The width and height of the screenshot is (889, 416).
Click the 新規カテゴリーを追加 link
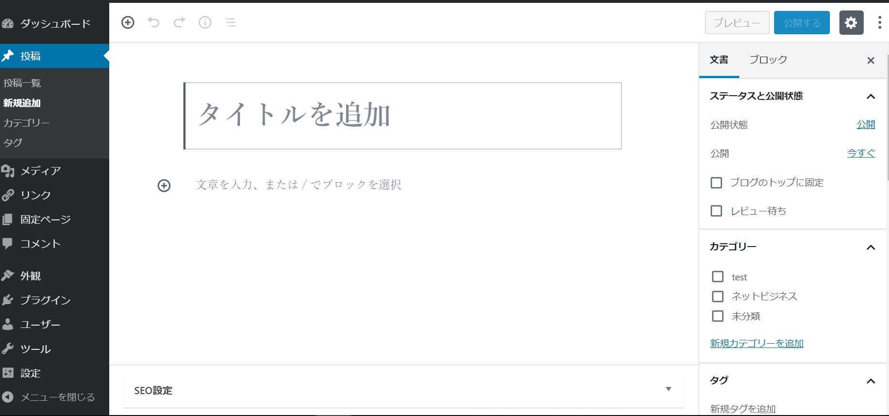[x=757, y=343]
